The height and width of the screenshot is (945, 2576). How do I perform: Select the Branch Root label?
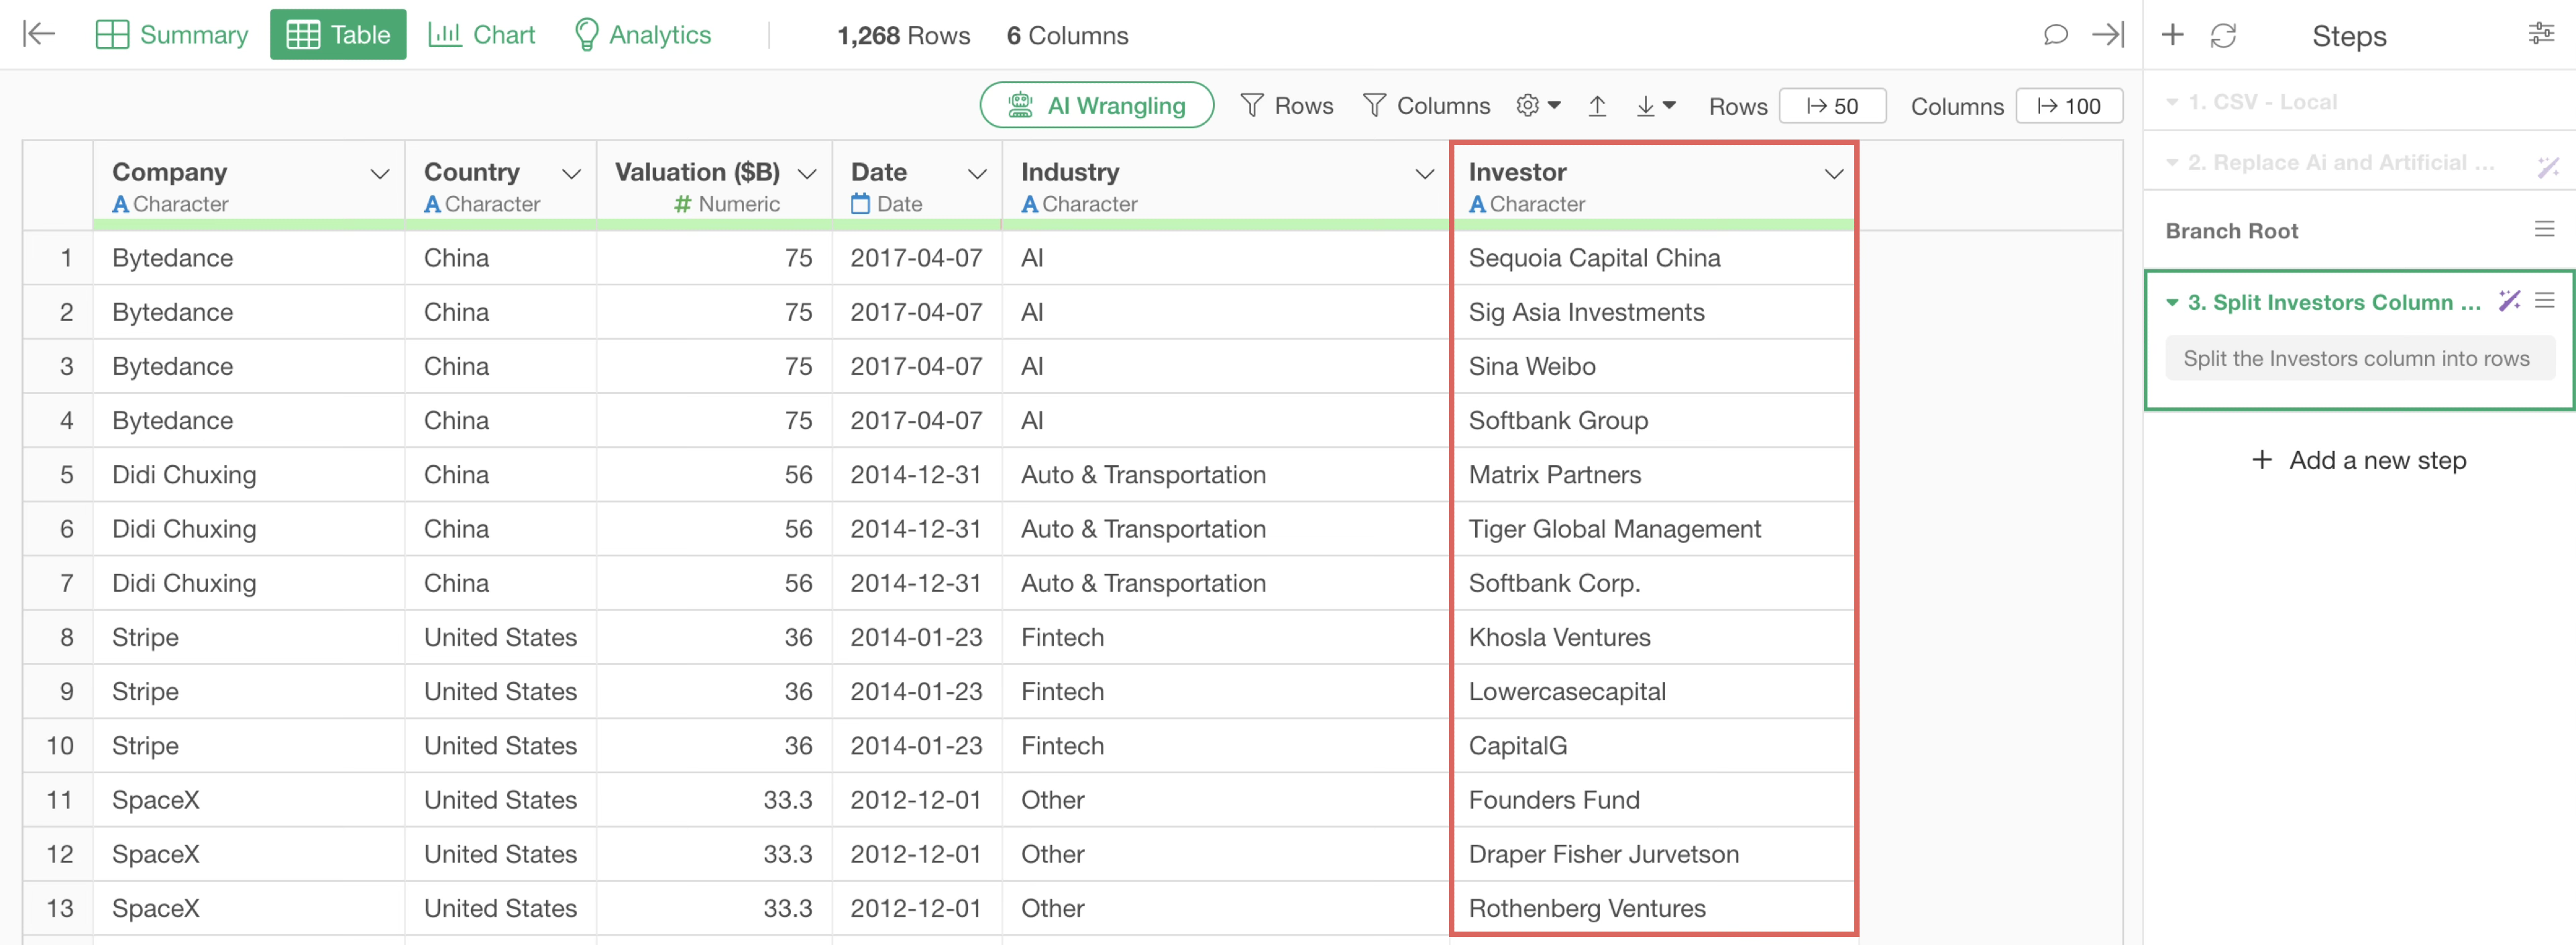(x=2231, y=231)
